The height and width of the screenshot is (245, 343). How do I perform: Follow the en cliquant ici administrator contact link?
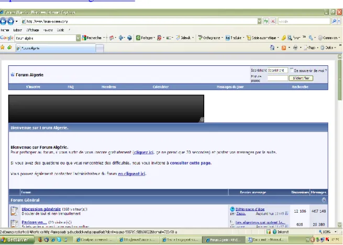131,173
